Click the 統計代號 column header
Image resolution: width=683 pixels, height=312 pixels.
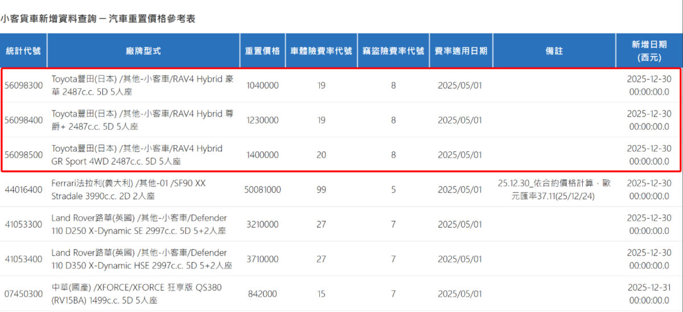pos(23,51)
